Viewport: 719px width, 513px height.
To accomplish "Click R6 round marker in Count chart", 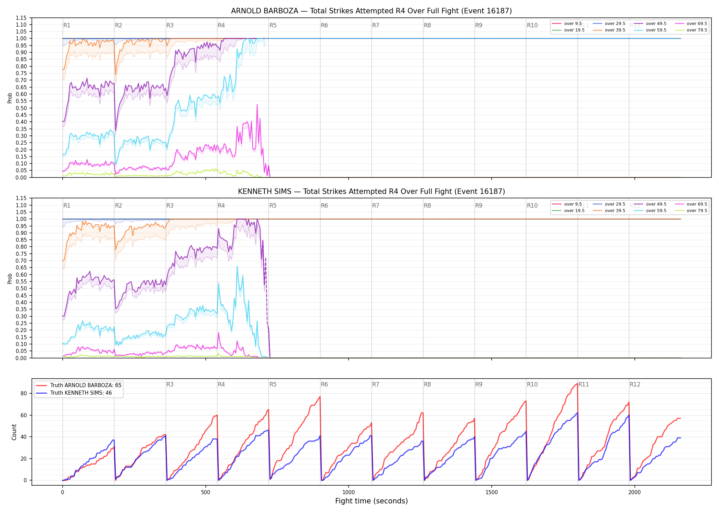I will (324, 384).
